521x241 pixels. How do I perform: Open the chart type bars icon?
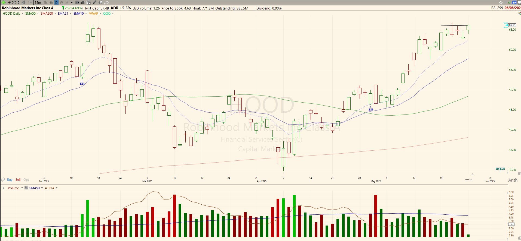(82, 2)
